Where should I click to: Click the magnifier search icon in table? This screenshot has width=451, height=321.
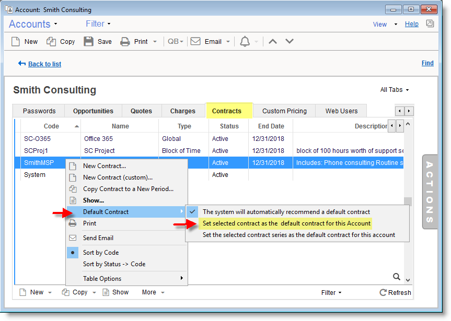397,277
